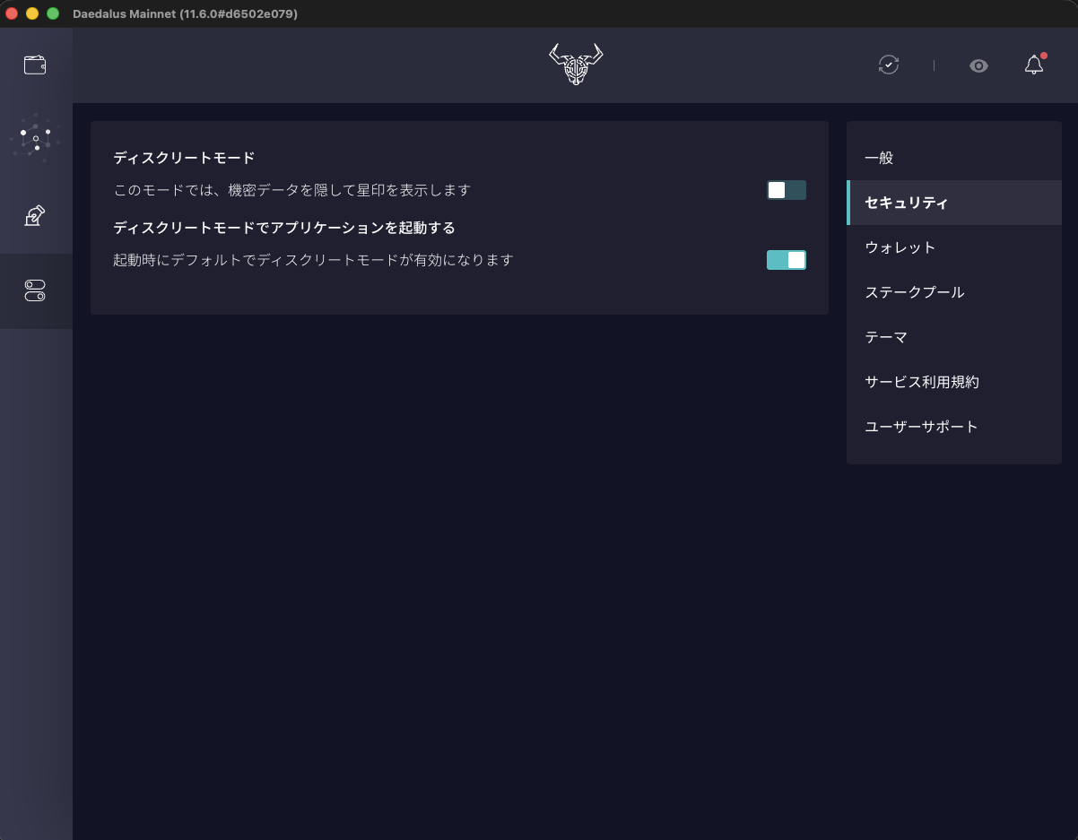Open the Voting icon in sidebar
Image resolution: width=1078 pixels, height=840 pixels.
[x=35, y=215]
